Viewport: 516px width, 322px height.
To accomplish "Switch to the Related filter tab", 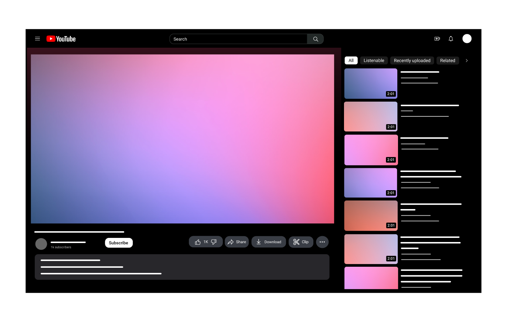I will click(448, 60).
